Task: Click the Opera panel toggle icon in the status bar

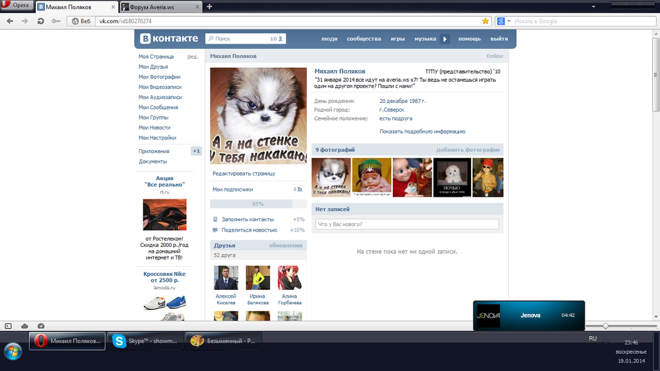Action: [x=9, y=325]
